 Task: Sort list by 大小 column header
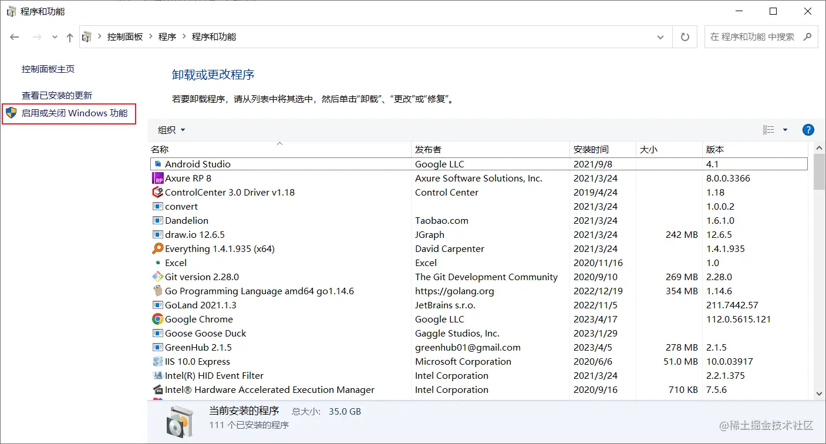pos(669,149)
